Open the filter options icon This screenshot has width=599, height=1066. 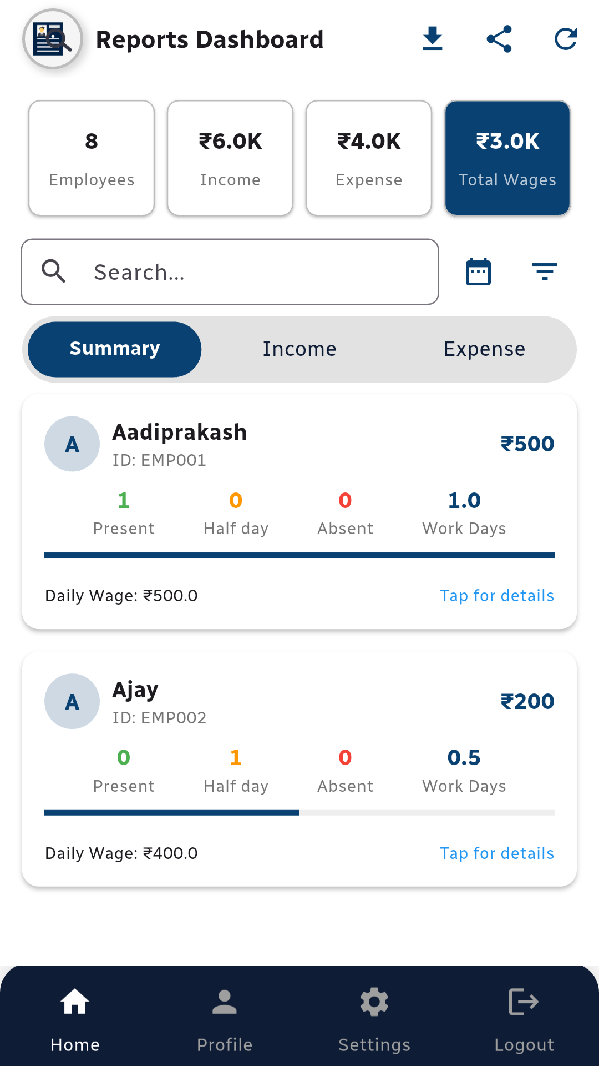[x=545, y=272]
